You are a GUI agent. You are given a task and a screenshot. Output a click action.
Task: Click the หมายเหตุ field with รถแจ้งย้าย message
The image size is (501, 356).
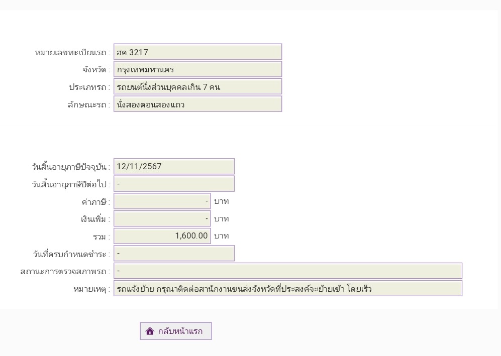coord(288,288)
